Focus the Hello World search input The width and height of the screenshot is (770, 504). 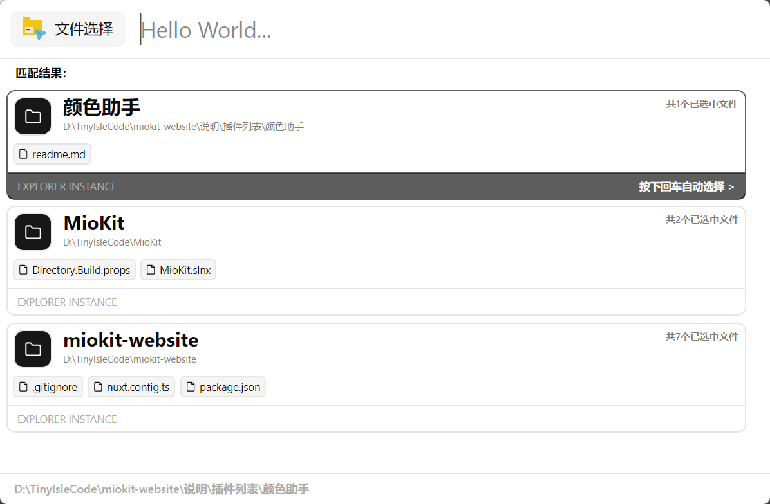[x=386, y=30]
